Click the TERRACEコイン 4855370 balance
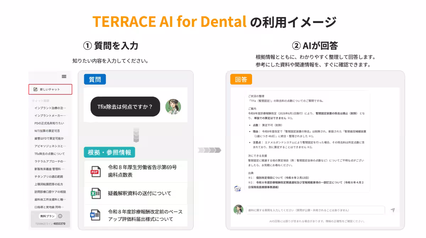This screenshot has height=238, width=426. (50, 224)
